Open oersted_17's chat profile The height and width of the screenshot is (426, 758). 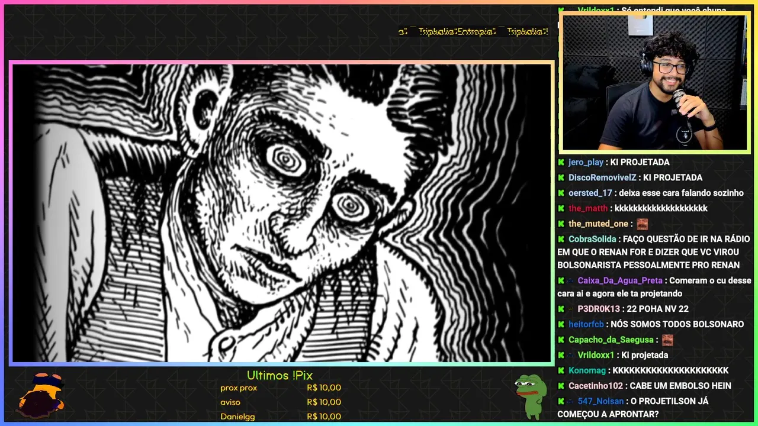pyautogui.click(x=590, y=193)
